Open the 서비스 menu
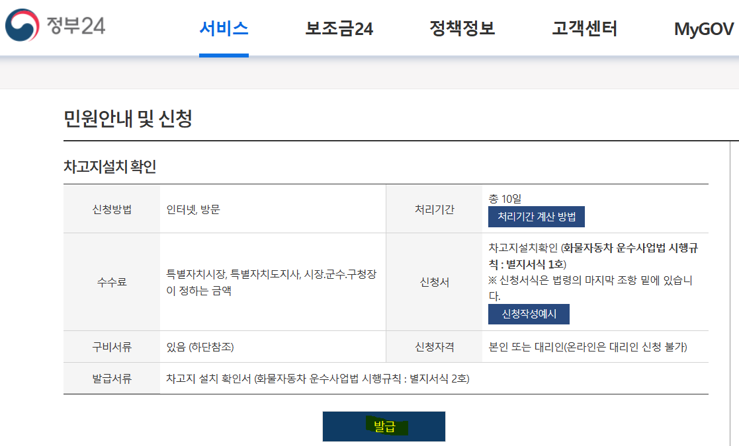Viewport: 739px width, 446px height. click(224, 28)
